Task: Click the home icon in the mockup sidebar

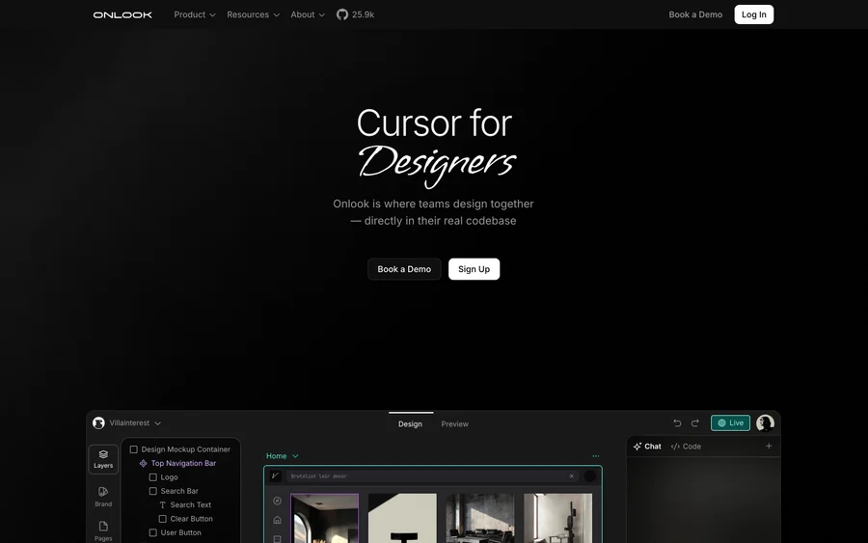Action: [x=278, y=520]
